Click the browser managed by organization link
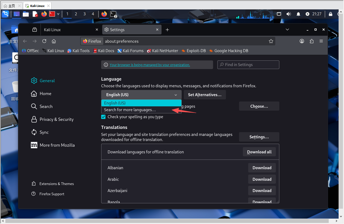This screenshot has height=224, width=344. tap(150, 65)
